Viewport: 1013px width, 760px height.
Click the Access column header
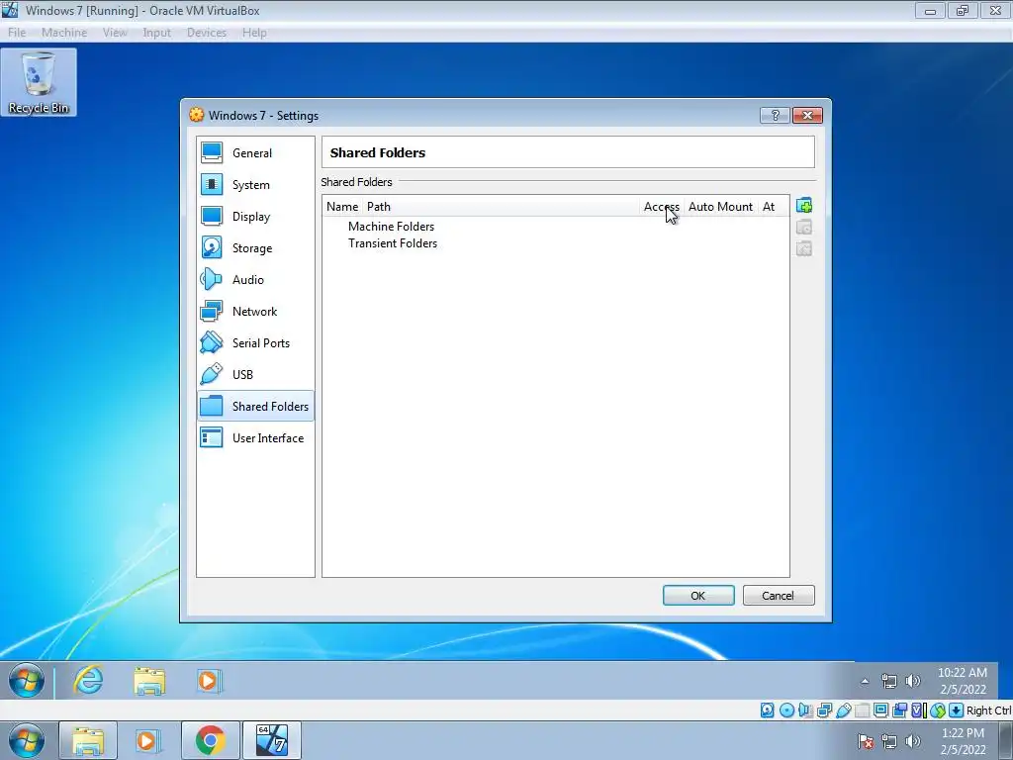[662, 207]
